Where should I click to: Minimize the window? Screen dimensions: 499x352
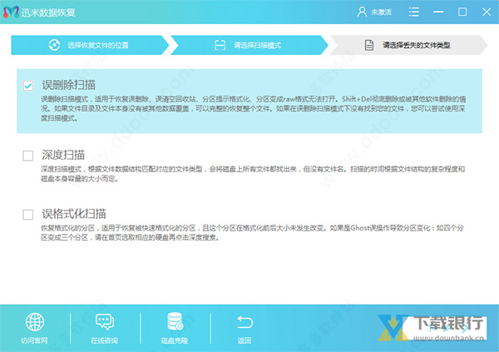pyautogui.click(x=438, y=12)
